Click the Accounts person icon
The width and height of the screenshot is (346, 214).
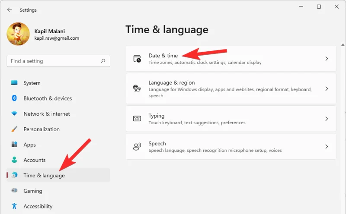click(x=14, y=160)
